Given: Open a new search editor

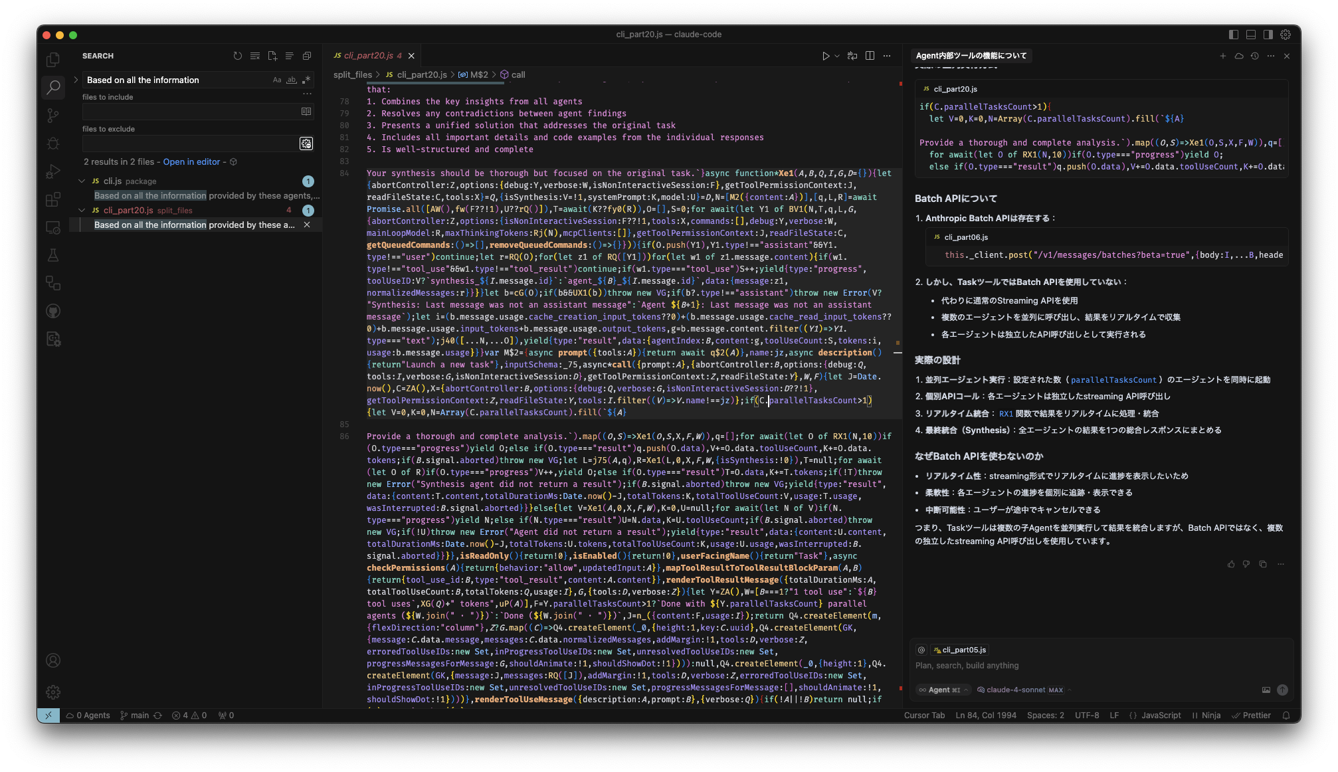Looking at the screenshot, I should click(272, 56).
